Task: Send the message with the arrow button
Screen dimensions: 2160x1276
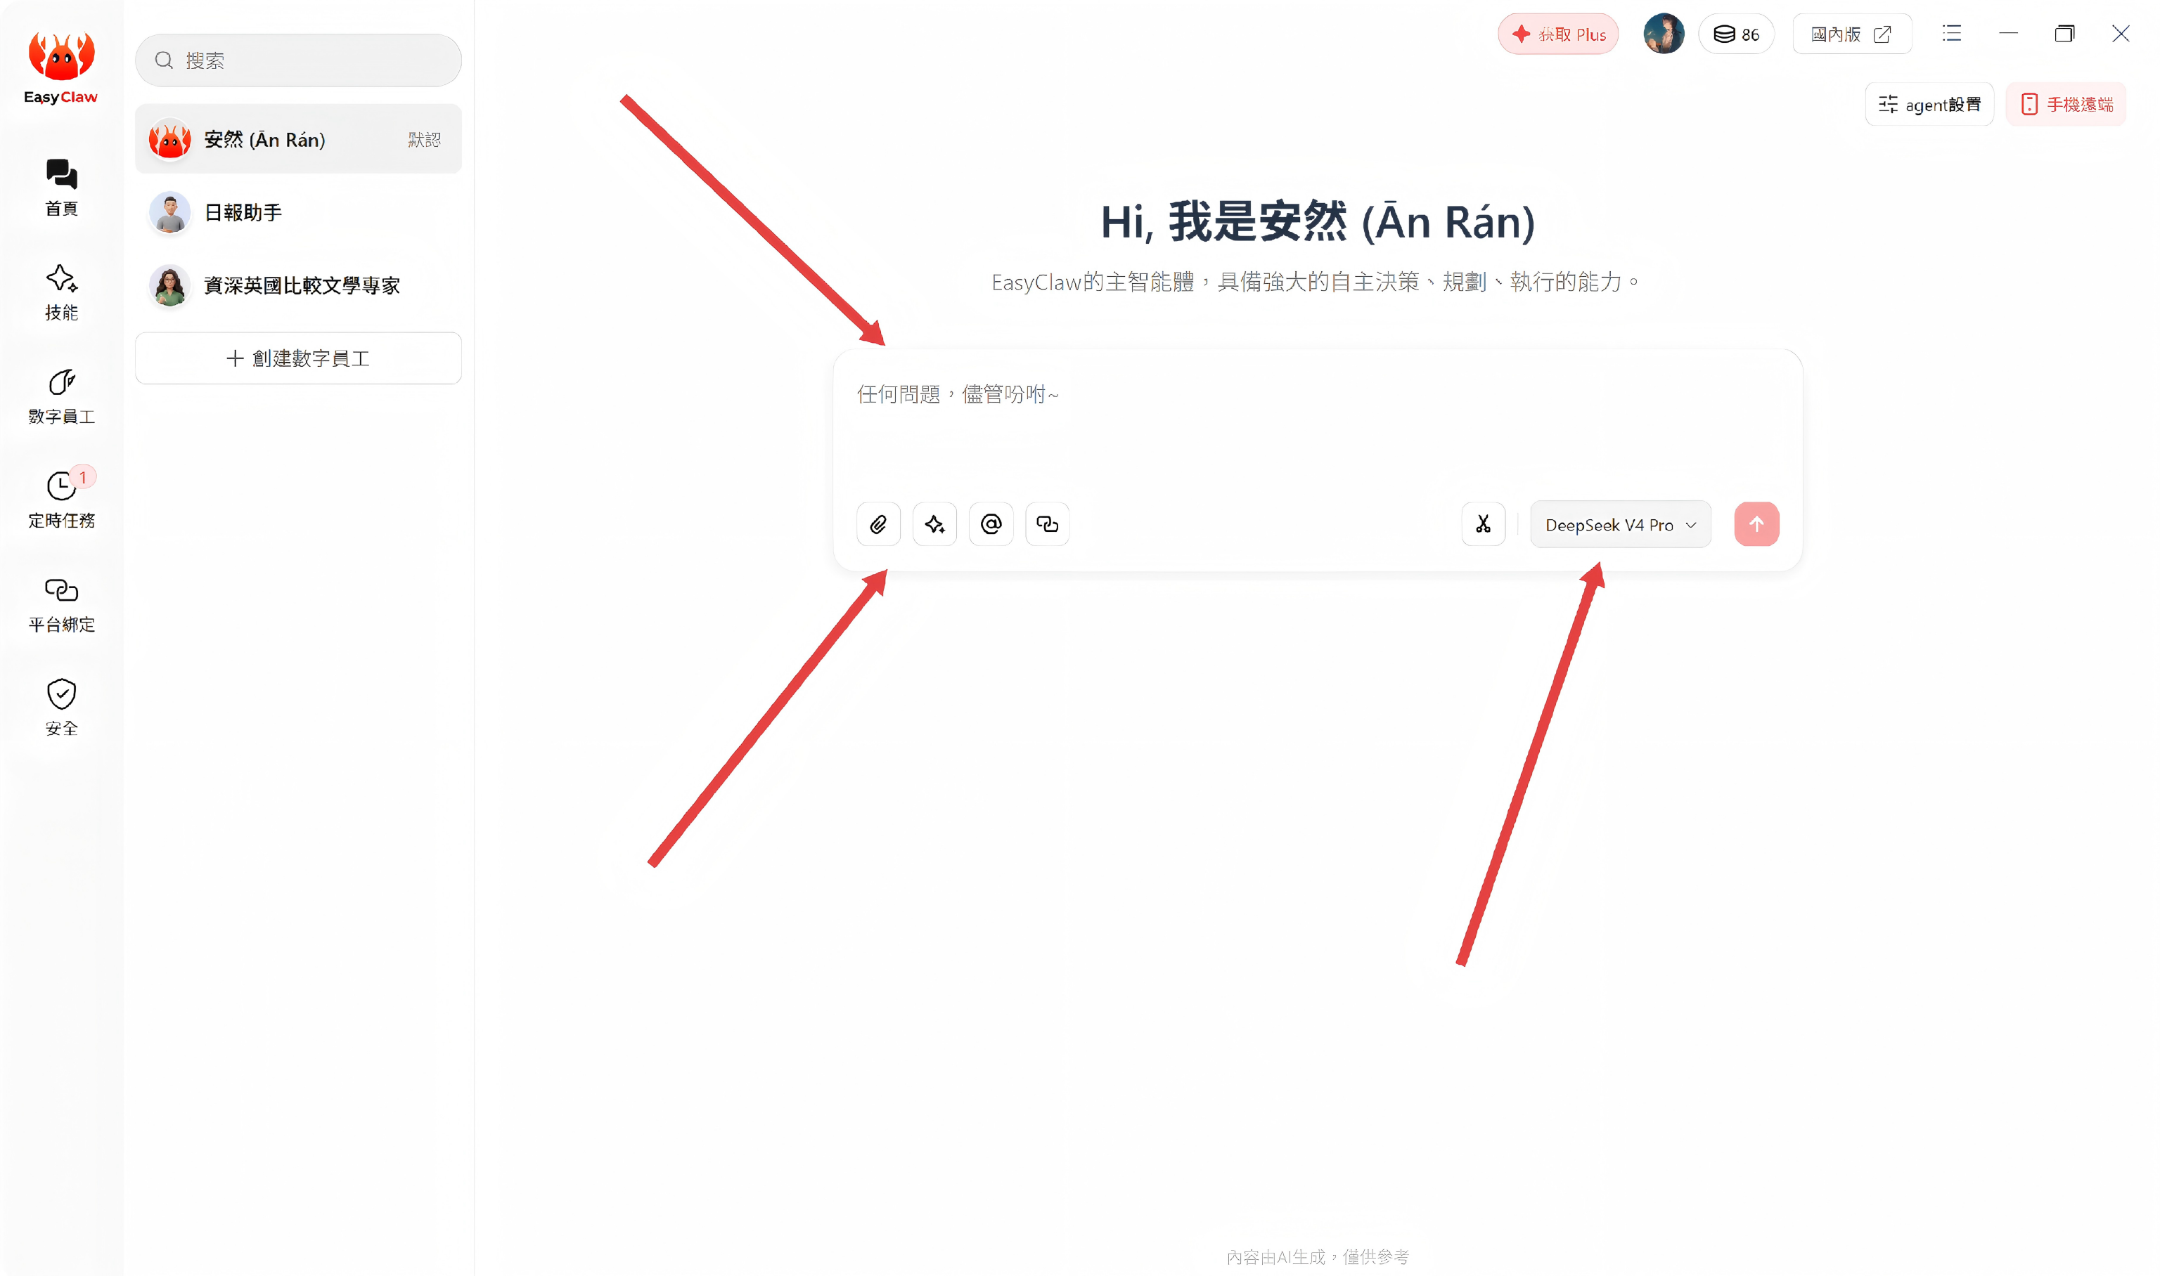Action: [x=1756, y=523]
